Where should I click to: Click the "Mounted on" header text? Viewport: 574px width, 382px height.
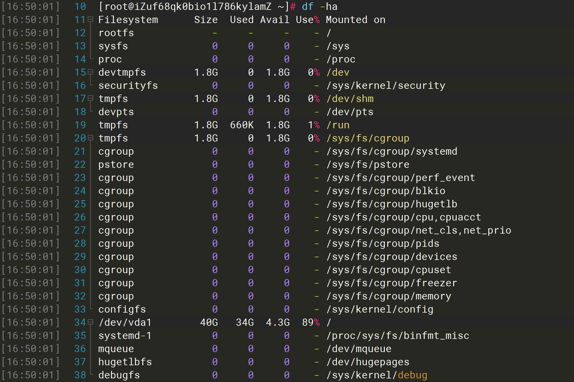[x=355, y=20]
